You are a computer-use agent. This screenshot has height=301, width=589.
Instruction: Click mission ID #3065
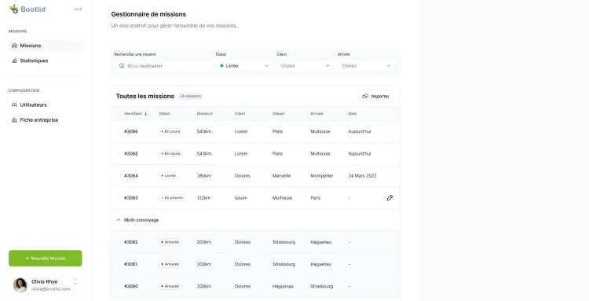tap(131, 154)
